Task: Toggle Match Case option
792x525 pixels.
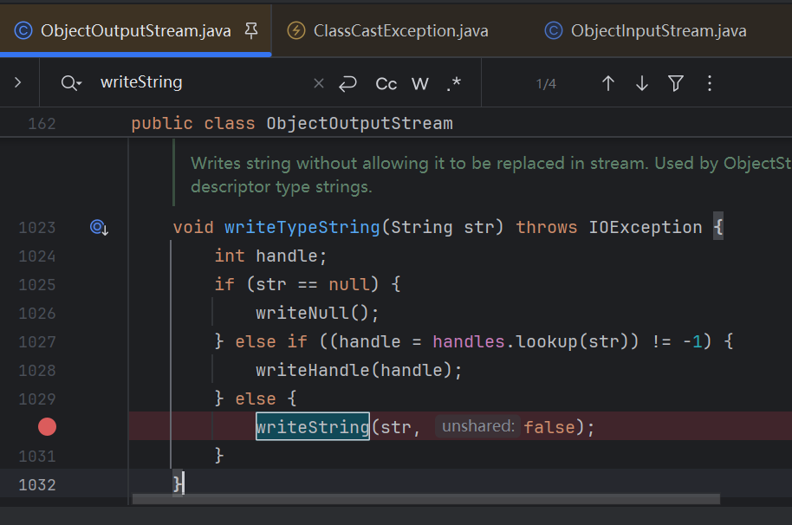Action: tap(386, 84)
